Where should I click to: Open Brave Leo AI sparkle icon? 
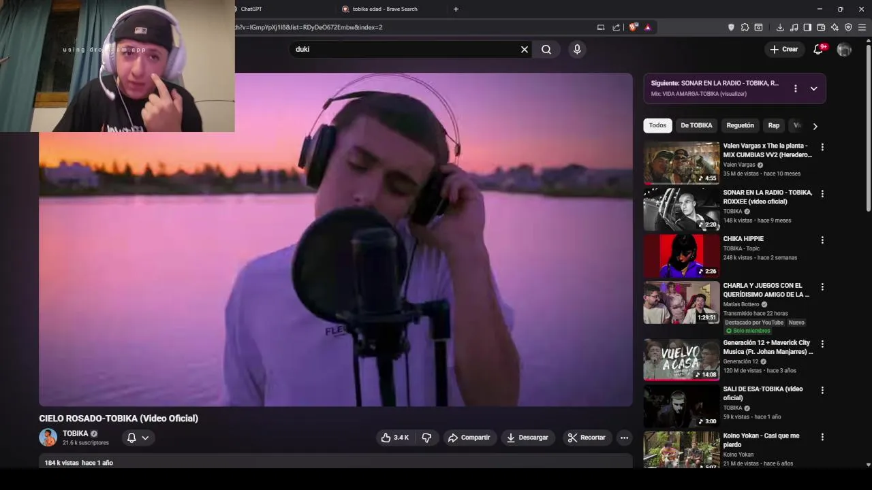tap(835, 27)
